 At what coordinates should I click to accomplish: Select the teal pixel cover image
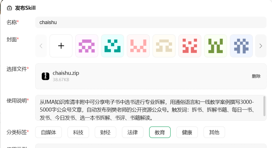(113, 46)
